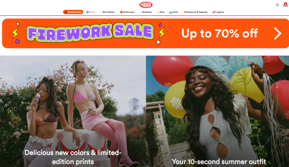The image size is (289, 167).
Task: Click the wave icon next to Swim
Action: [171, 12]
